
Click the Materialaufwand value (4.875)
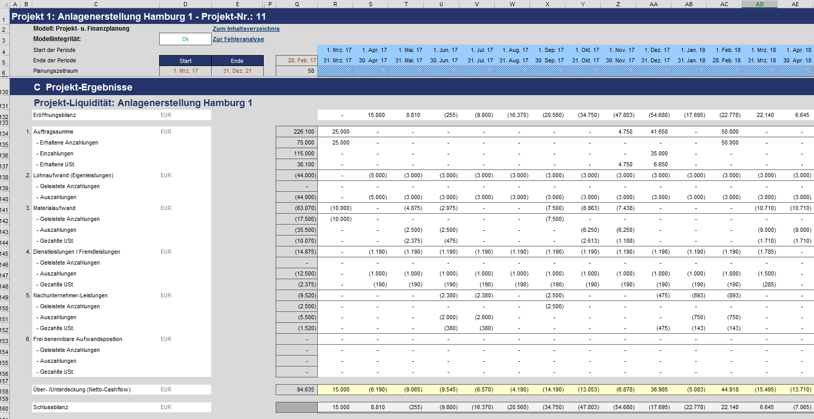click(406, 208)
